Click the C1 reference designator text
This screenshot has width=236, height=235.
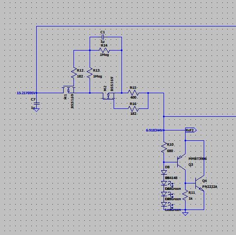103,32
